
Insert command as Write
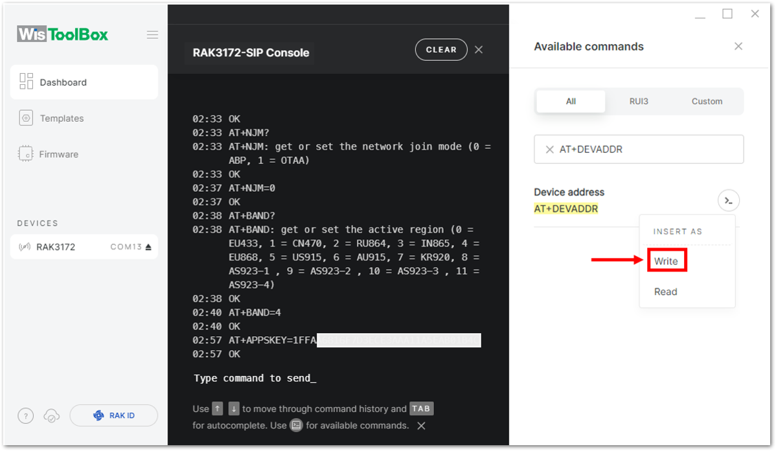click(x=666, y=261)
